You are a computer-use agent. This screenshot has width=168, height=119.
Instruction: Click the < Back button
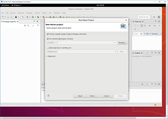[80, 96]
